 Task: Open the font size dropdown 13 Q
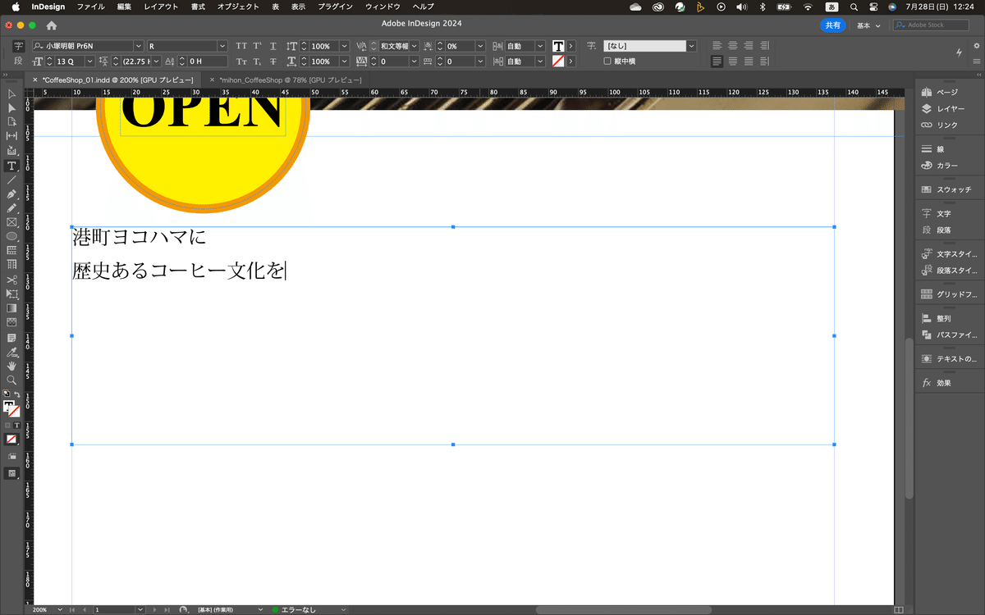(89, 61)
